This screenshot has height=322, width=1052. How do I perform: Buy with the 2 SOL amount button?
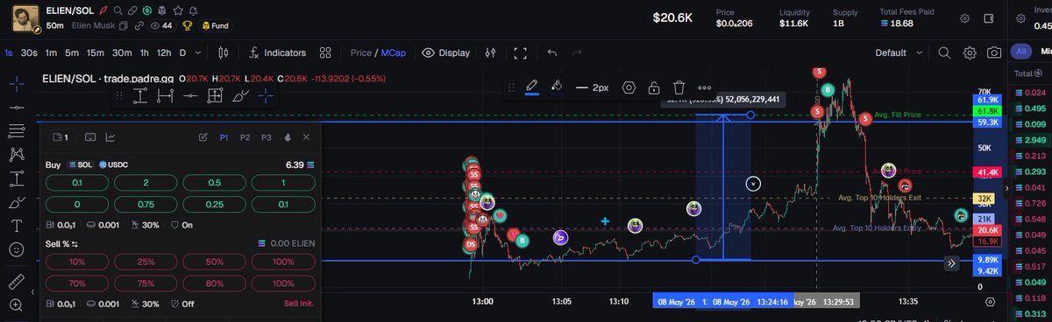click(x=146, y=183)
